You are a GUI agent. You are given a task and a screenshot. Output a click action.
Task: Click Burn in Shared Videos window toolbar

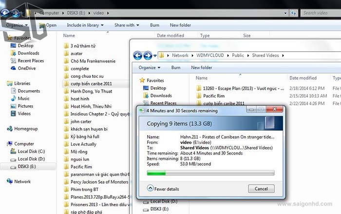pyautogui.click(x=176, y=68)
